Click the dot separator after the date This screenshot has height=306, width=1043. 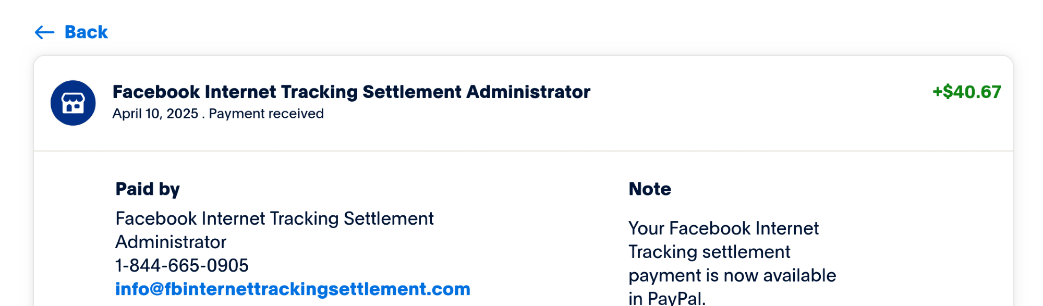tap(203, 116)
